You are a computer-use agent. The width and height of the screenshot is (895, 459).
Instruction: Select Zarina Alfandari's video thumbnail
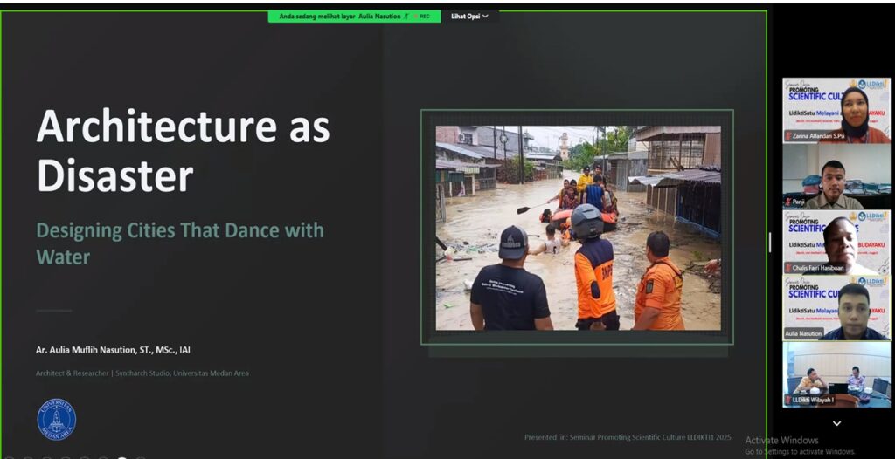tap(836, 110)
